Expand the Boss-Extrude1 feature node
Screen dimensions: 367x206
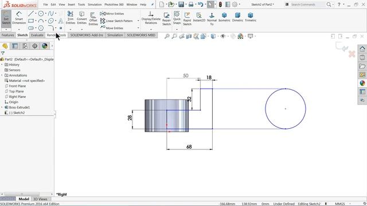pos(2,108)
